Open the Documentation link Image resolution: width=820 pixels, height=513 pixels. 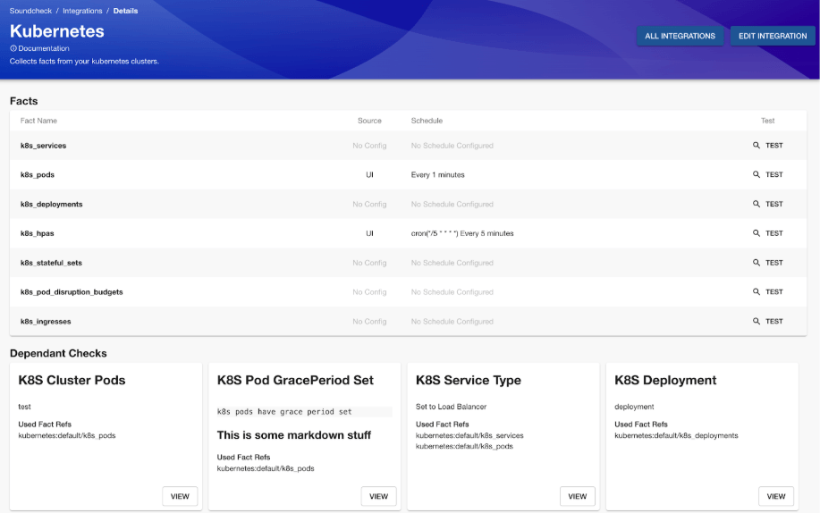(x=44, y=48)
